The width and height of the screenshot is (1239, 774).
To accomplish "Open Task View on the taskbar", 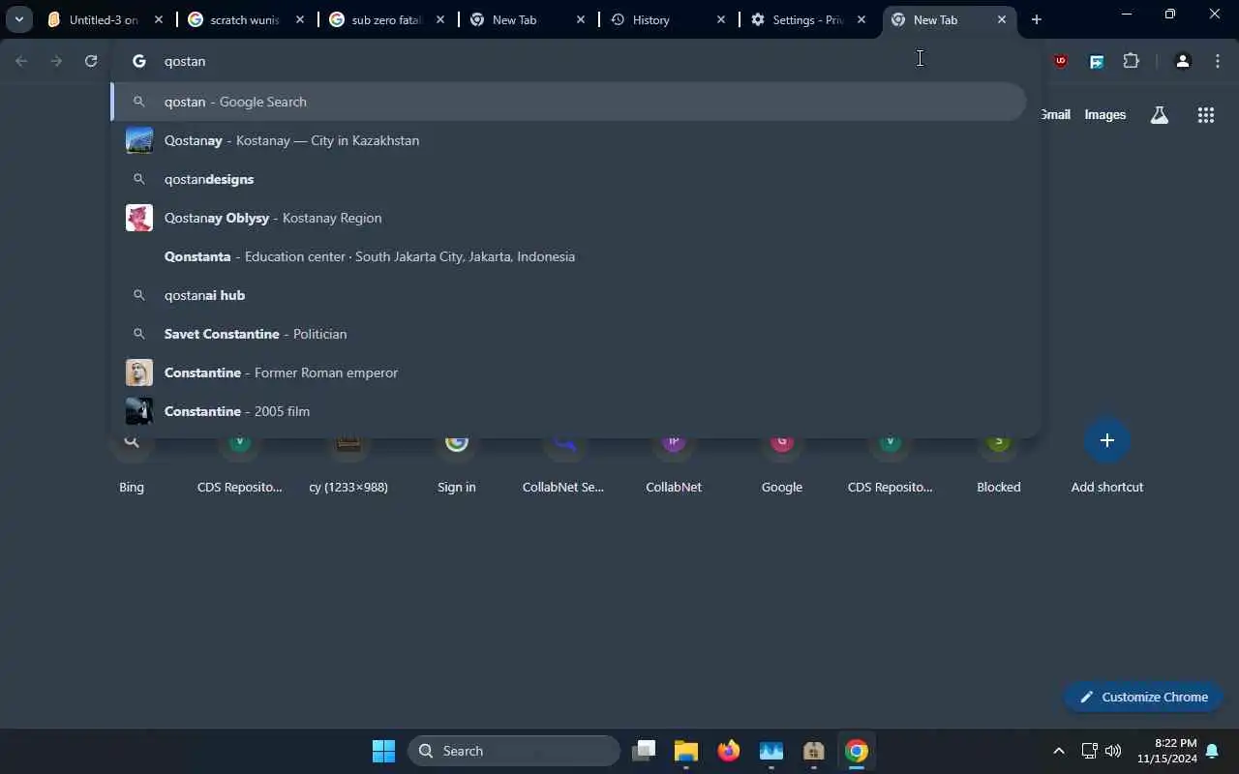I will 644,751.
